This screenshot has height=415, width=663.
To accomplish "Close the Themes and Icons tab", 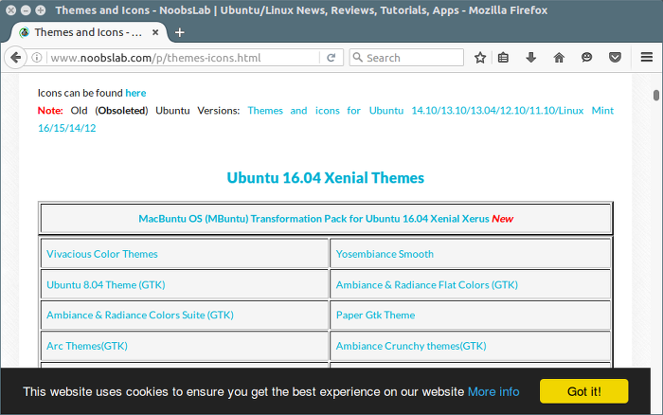I will 155,32.
